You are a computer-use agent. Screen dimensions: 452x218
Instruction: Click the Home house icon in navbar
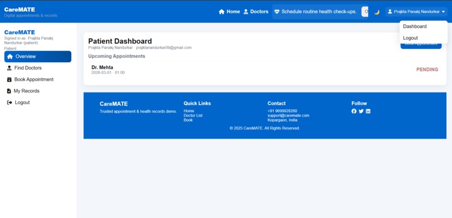pyautogui.click(x=222, y=12)
